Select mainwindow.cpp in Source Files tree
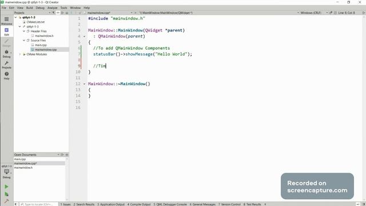 (x=46, y=50)
